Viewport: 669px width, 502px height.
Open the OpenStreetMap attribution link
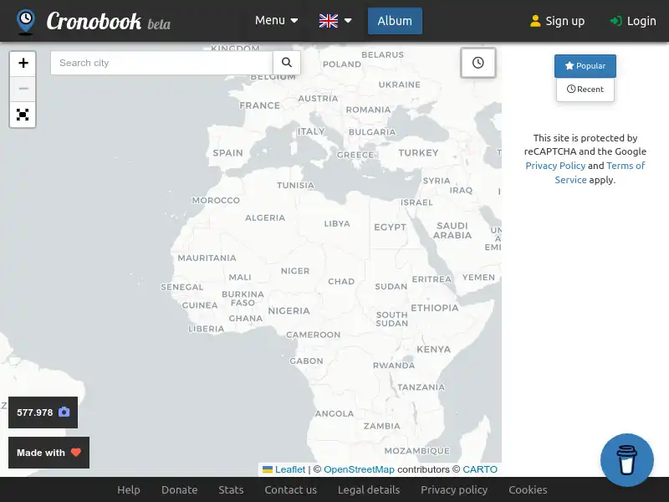(359, 469)
